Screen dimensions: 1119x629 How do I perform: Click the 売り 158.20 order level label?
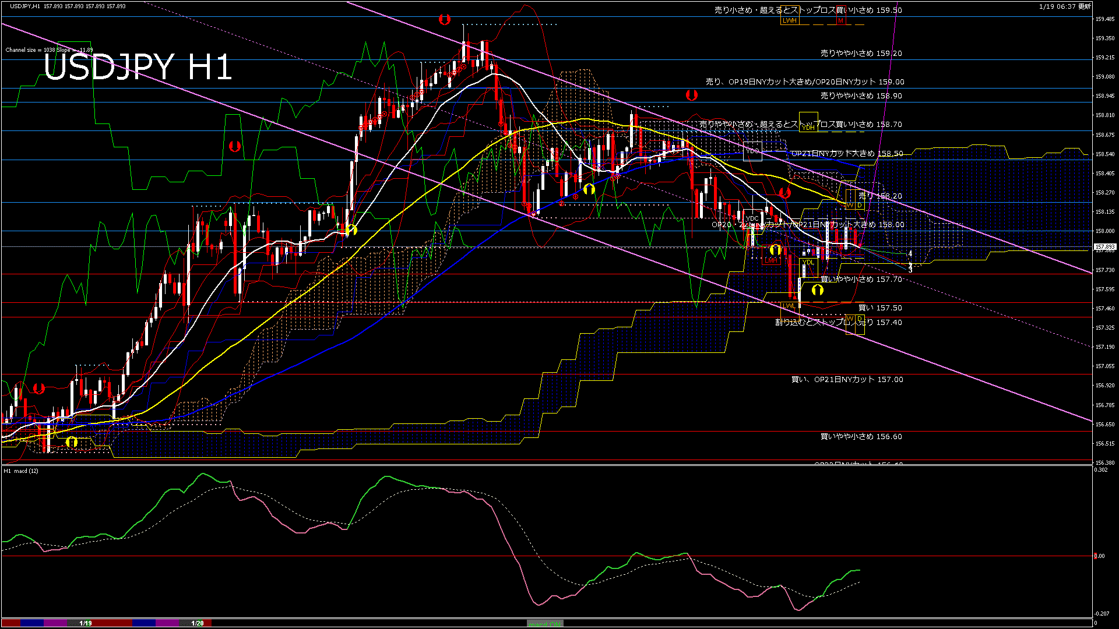coord(880,196)
